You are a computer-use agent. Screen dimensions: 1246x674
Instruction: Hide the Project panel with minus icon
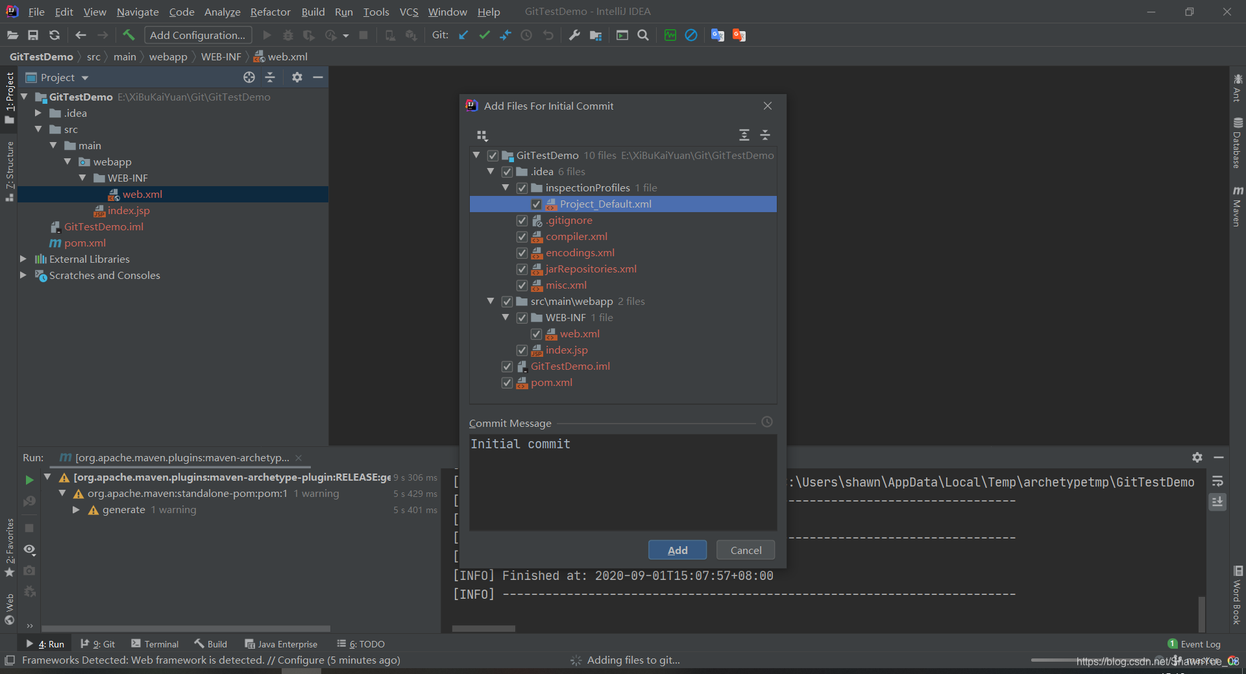[x=318, y=77]
